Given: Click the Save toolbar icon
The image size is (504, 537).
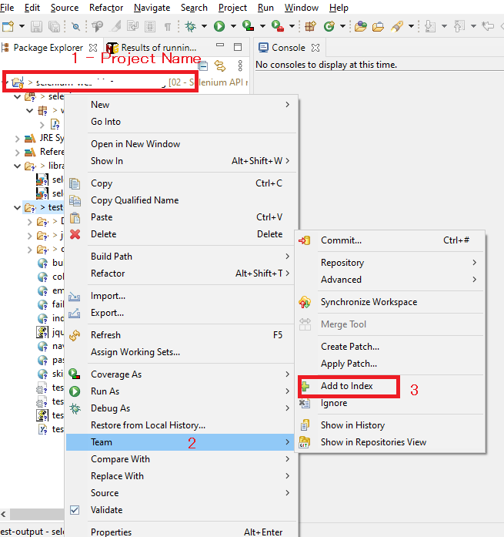Looking at the screenshot, I should 36,26.
